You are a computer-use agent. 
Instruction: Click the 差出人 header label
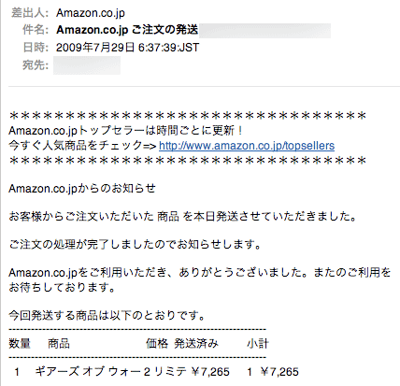coord(30,13)
